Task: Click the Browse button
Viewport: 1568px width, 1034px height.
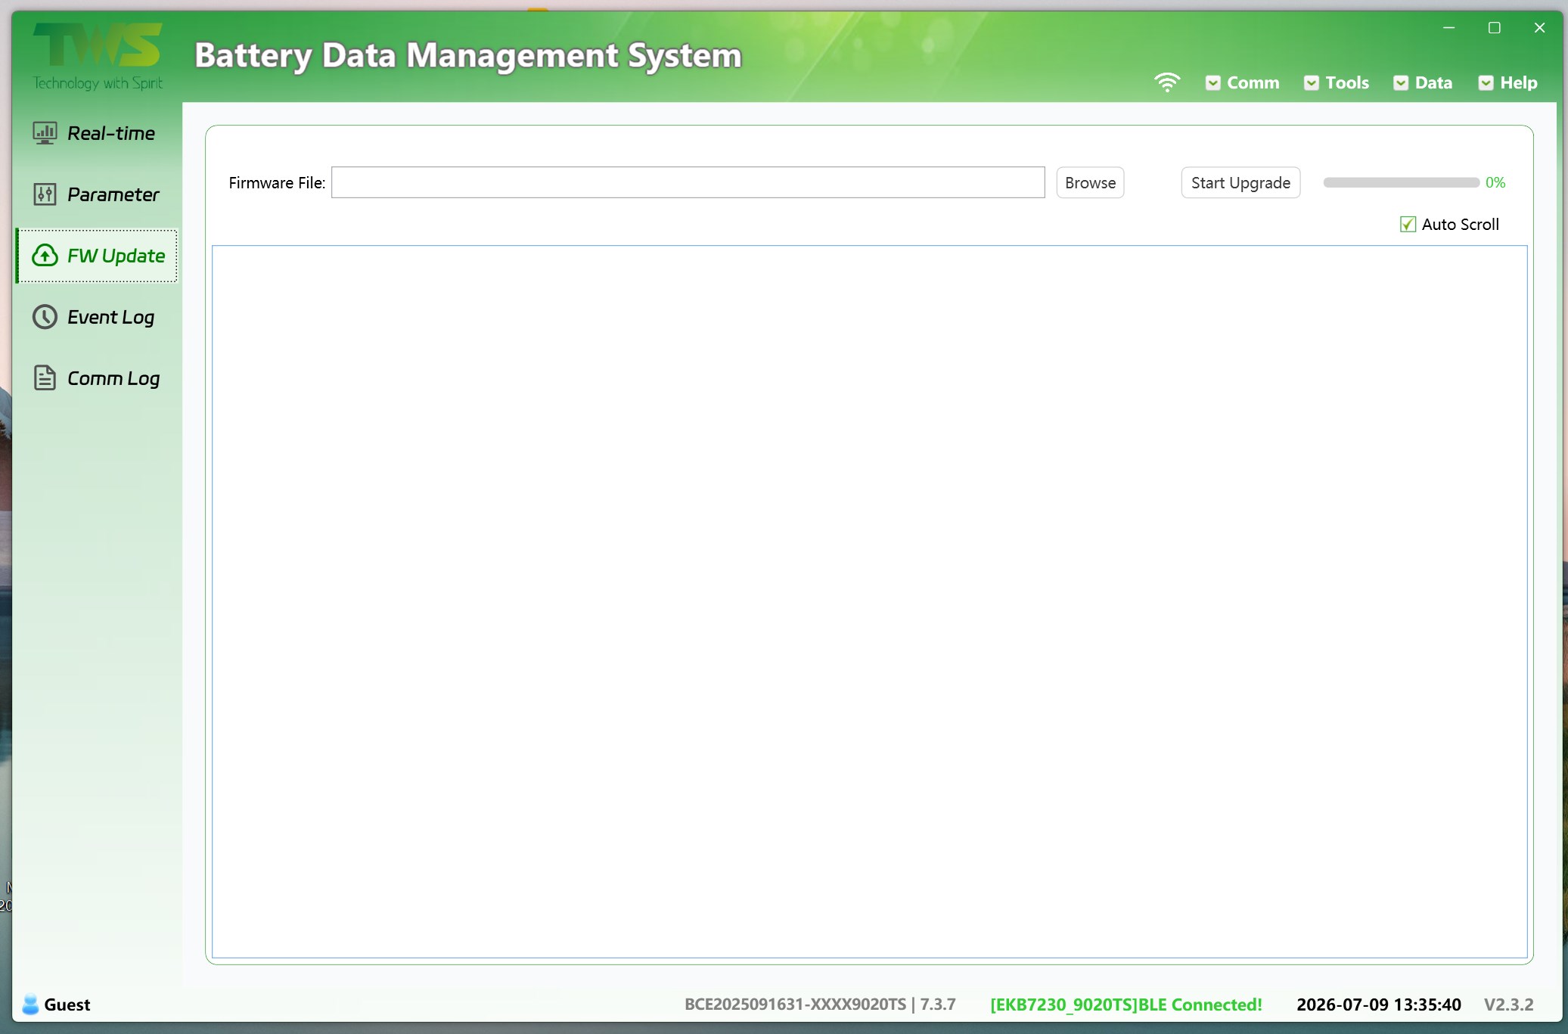Action: (x=1090, y=182)
